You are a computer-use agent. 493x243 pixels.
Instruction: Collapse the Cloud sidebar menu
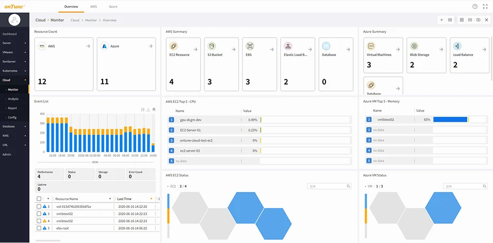point(14,80)
